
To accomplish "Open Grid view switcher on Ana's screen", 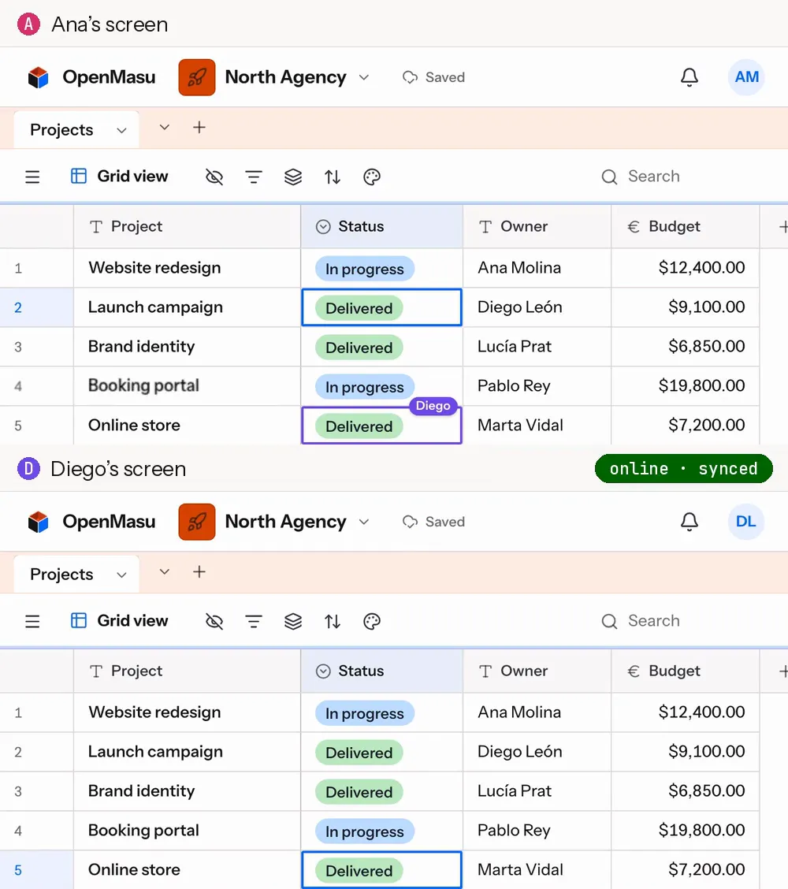I will [x=120, y=177].
